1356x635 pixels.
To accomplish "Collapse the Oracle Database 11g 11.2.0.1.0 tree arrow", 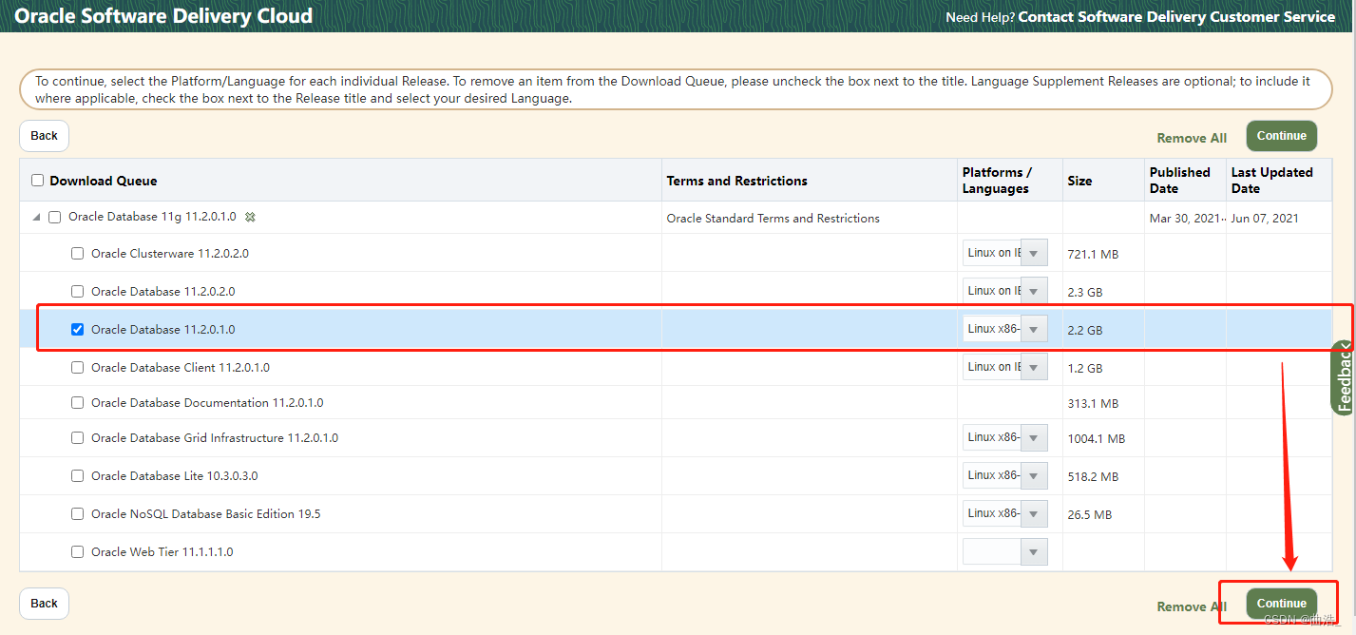I will click(36, 218).
